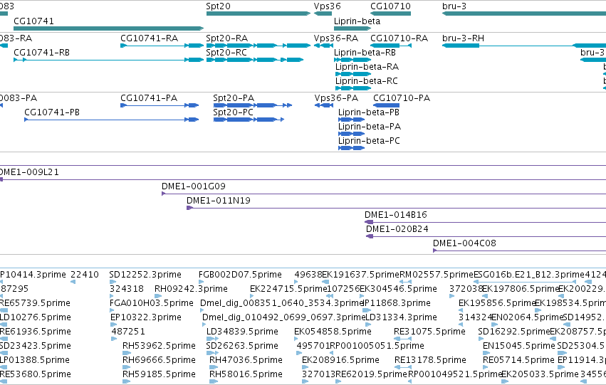Click transcript Liprin-beta-RA
The height and width of the screenshot is (385, 606).
pyautogui.click(x=353, y=74)
